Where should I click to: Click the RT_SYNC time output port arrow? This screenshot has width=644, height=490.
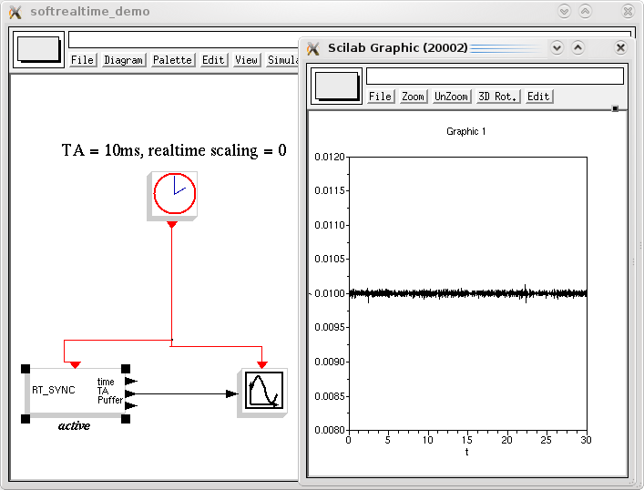131,382
